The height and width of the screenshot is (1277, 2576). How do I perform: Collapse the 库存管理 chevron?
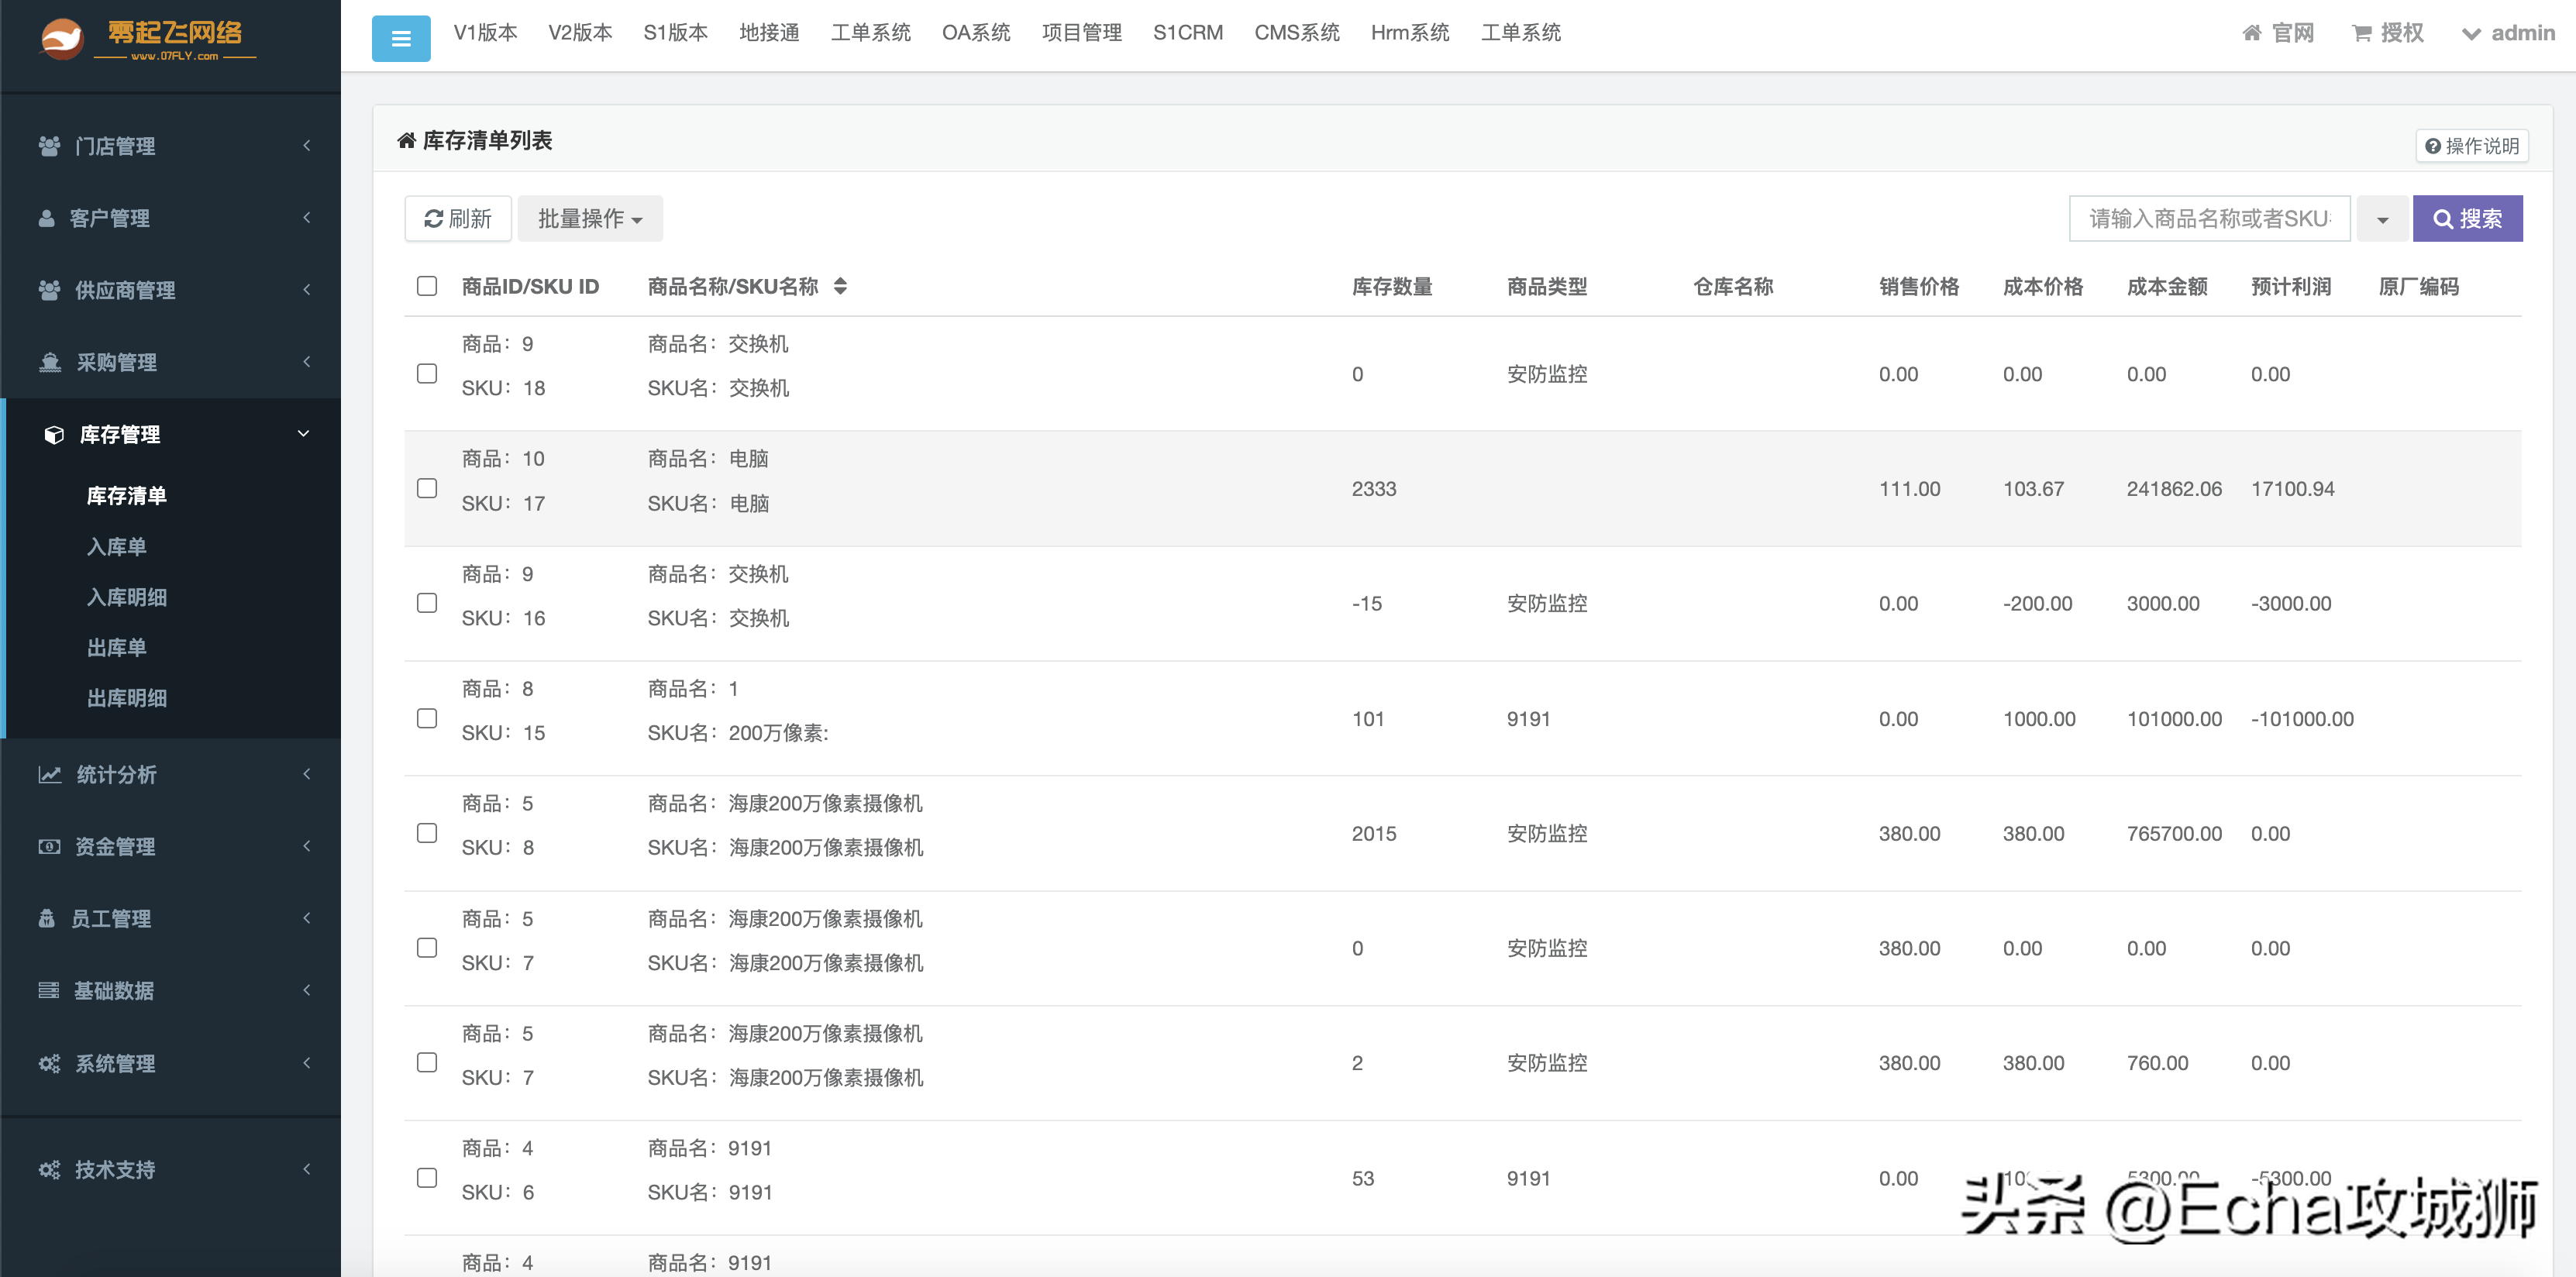[304, 434]
